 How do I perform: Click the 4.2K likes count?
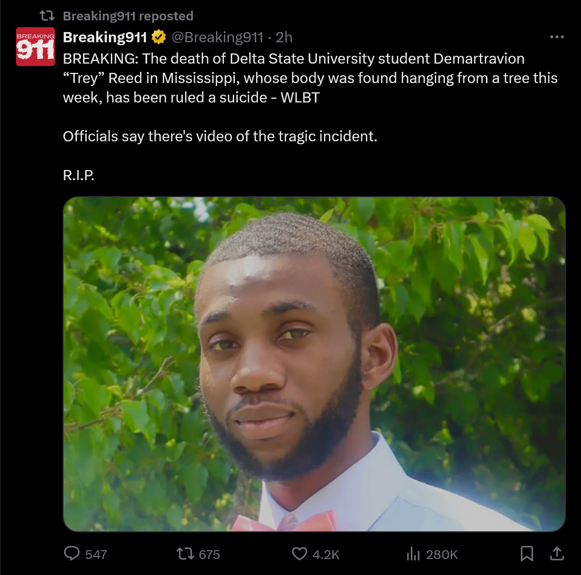[325, 555]
